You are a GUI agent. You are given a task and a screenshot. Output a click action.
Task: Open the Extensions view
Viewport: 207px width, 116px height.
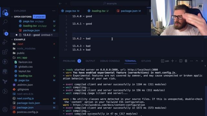[5, 52]
